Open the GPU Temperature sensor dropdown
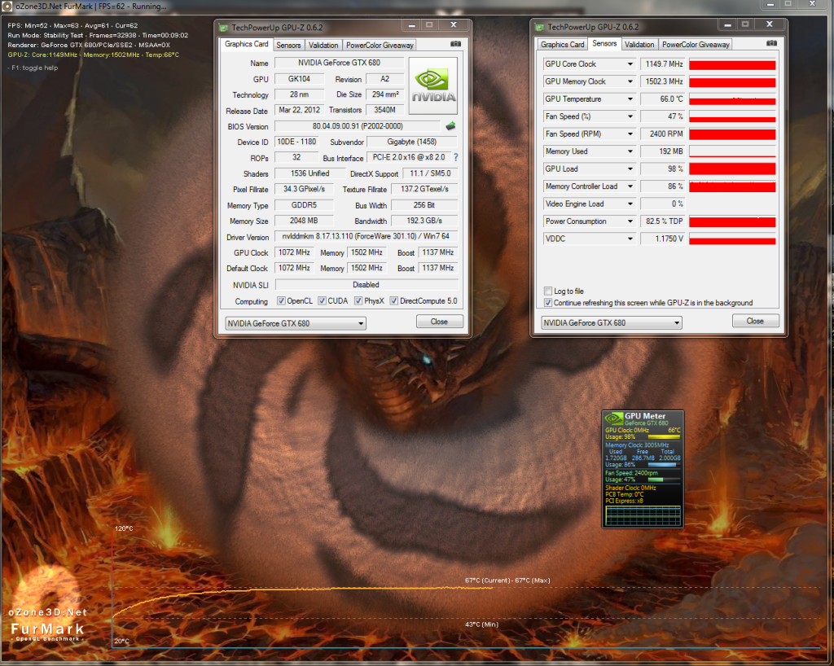The image size is (834, 666). (630, 99)
